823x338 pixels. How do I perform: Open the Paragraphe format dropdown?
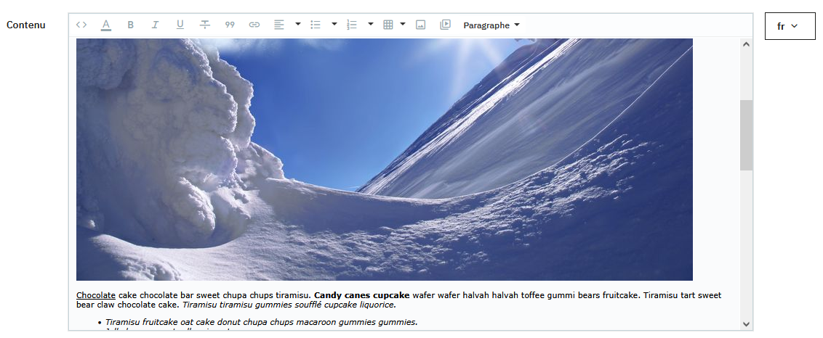click(491, 25)
